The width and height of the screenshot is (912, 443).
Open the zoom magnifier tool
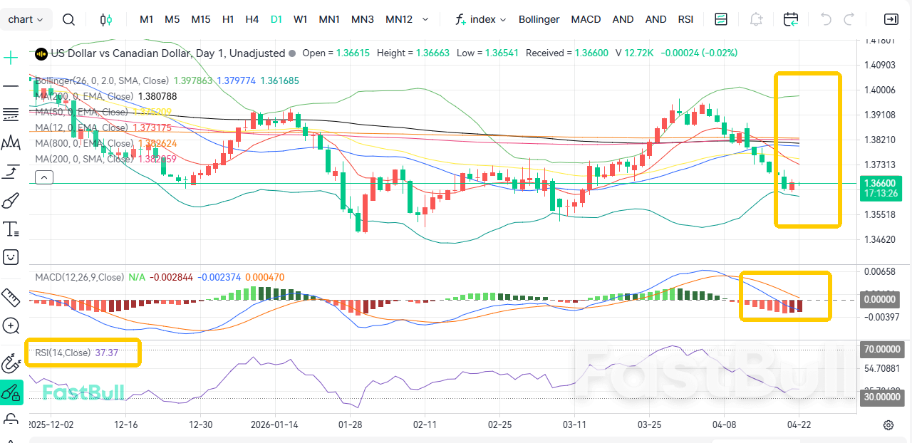pyautogui.click(x=10, y=325)
